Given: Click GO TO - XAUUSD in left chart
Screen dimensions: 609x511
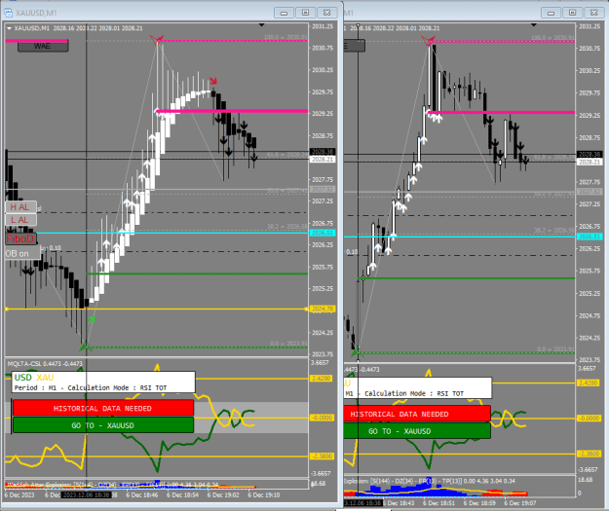Looking at the screenshot, I should tap(103, 425).
